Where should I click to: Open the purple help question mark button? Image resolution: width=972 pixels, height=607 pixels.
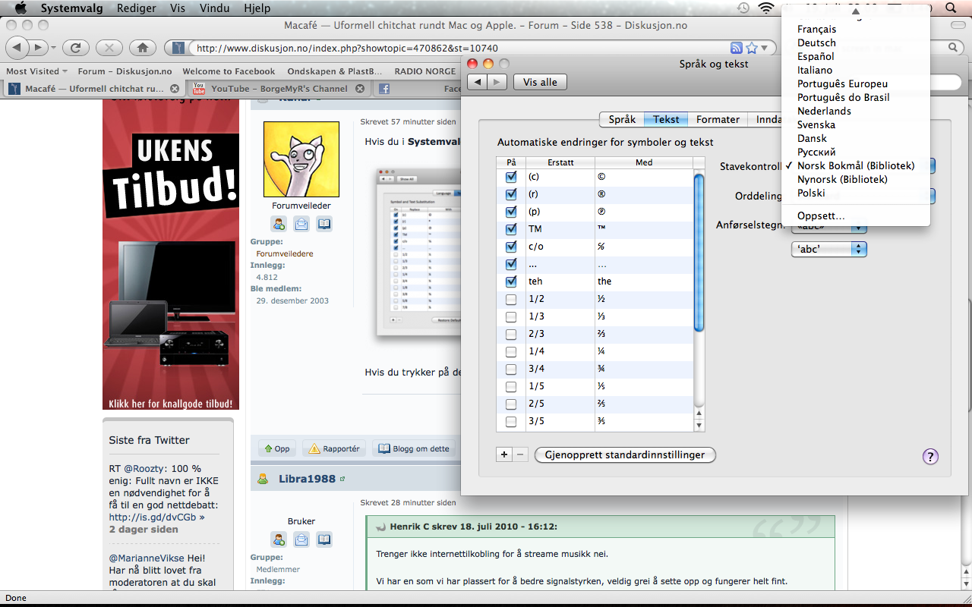[x=930, y=456]
